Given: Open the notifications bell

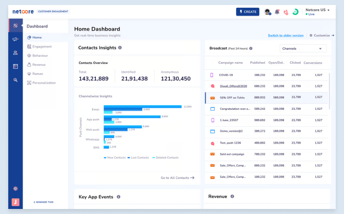Looking at the screenshot, I should [277, 12].
